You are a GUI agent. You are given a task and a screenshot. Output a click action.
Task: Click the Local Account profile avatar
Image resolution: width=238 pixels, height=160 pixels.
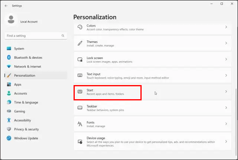pos(11,20)
